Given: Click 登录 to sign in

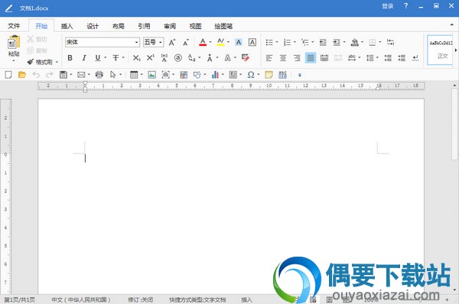Looking at the screenshot, I should point(388,6).
